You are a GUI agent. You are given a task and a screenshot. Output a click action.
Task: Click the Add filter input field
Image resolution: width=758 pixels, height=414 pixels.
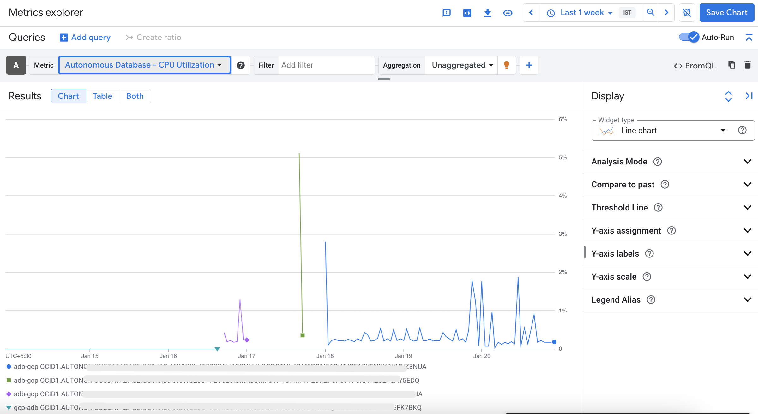pyautogui.click(x=325, y=65)
